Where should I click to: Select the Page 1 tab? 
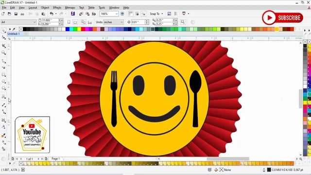(x=55, y=159)
